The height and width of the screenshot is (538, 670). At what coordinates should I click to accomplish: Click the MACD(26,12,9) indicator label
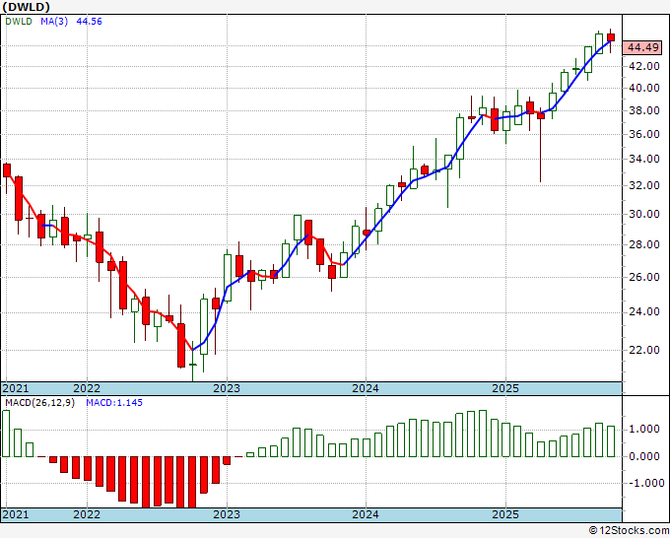39,403
